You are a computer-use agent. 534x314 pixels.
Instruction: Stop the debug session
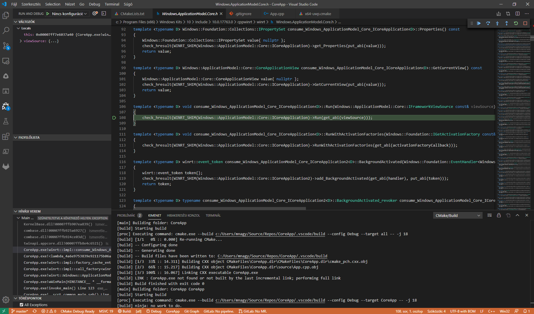(525, 23)
